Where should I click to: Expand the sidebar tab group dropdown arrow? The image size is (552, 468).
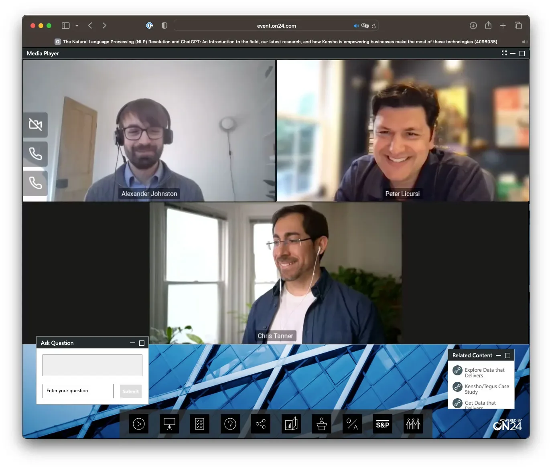tap(77, 26)
